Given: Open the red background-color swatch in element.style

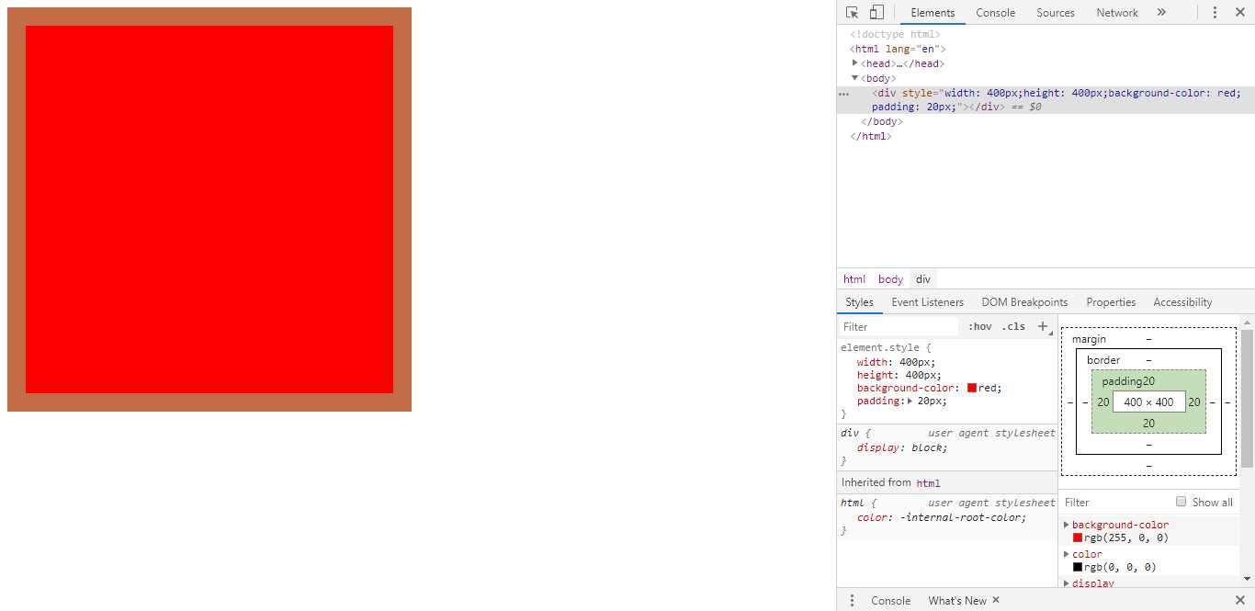Looking at the screenshot, I should coord(972,388).
